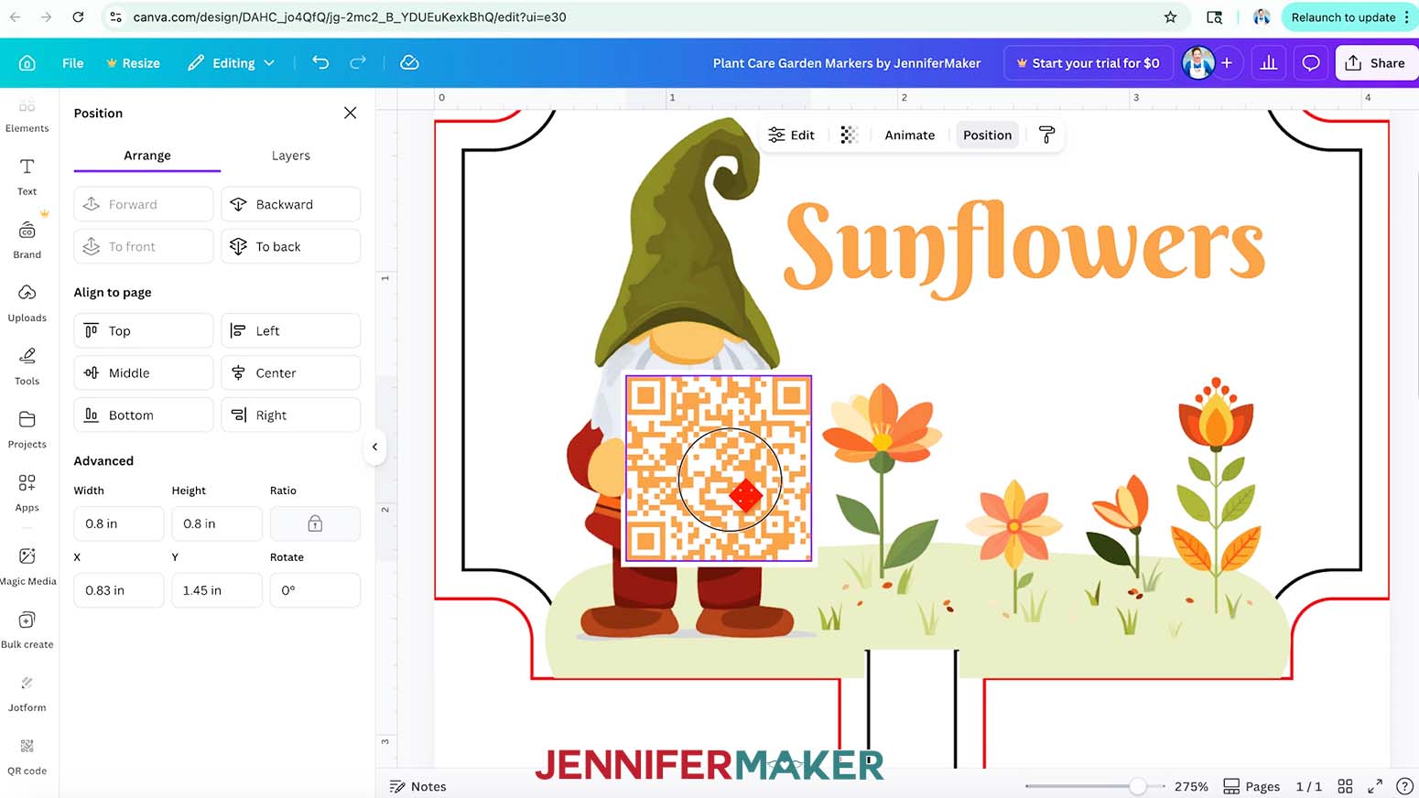The image size is (1419, 798).
Task: Adjust the zoom slider handle
Action: tap(1137, 786)
